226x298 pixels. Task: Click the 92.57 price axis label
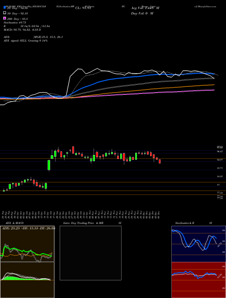tap(220, 160)
